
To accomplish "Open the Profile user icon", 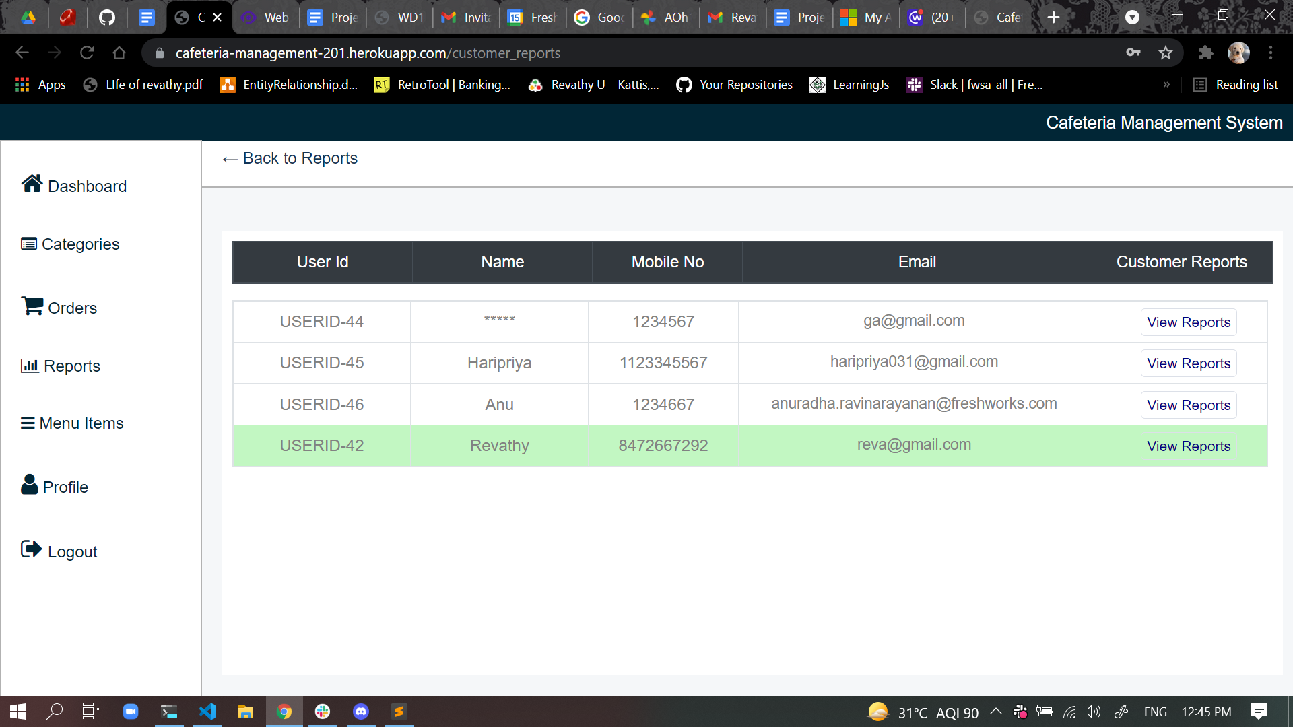I will pyautogui.click(x=30, y=485).
